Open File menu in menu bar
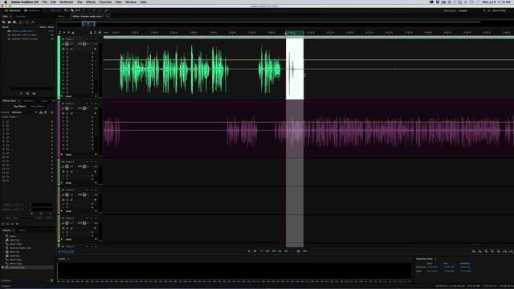This screenshot has width=514, height=289. (45, 2)
